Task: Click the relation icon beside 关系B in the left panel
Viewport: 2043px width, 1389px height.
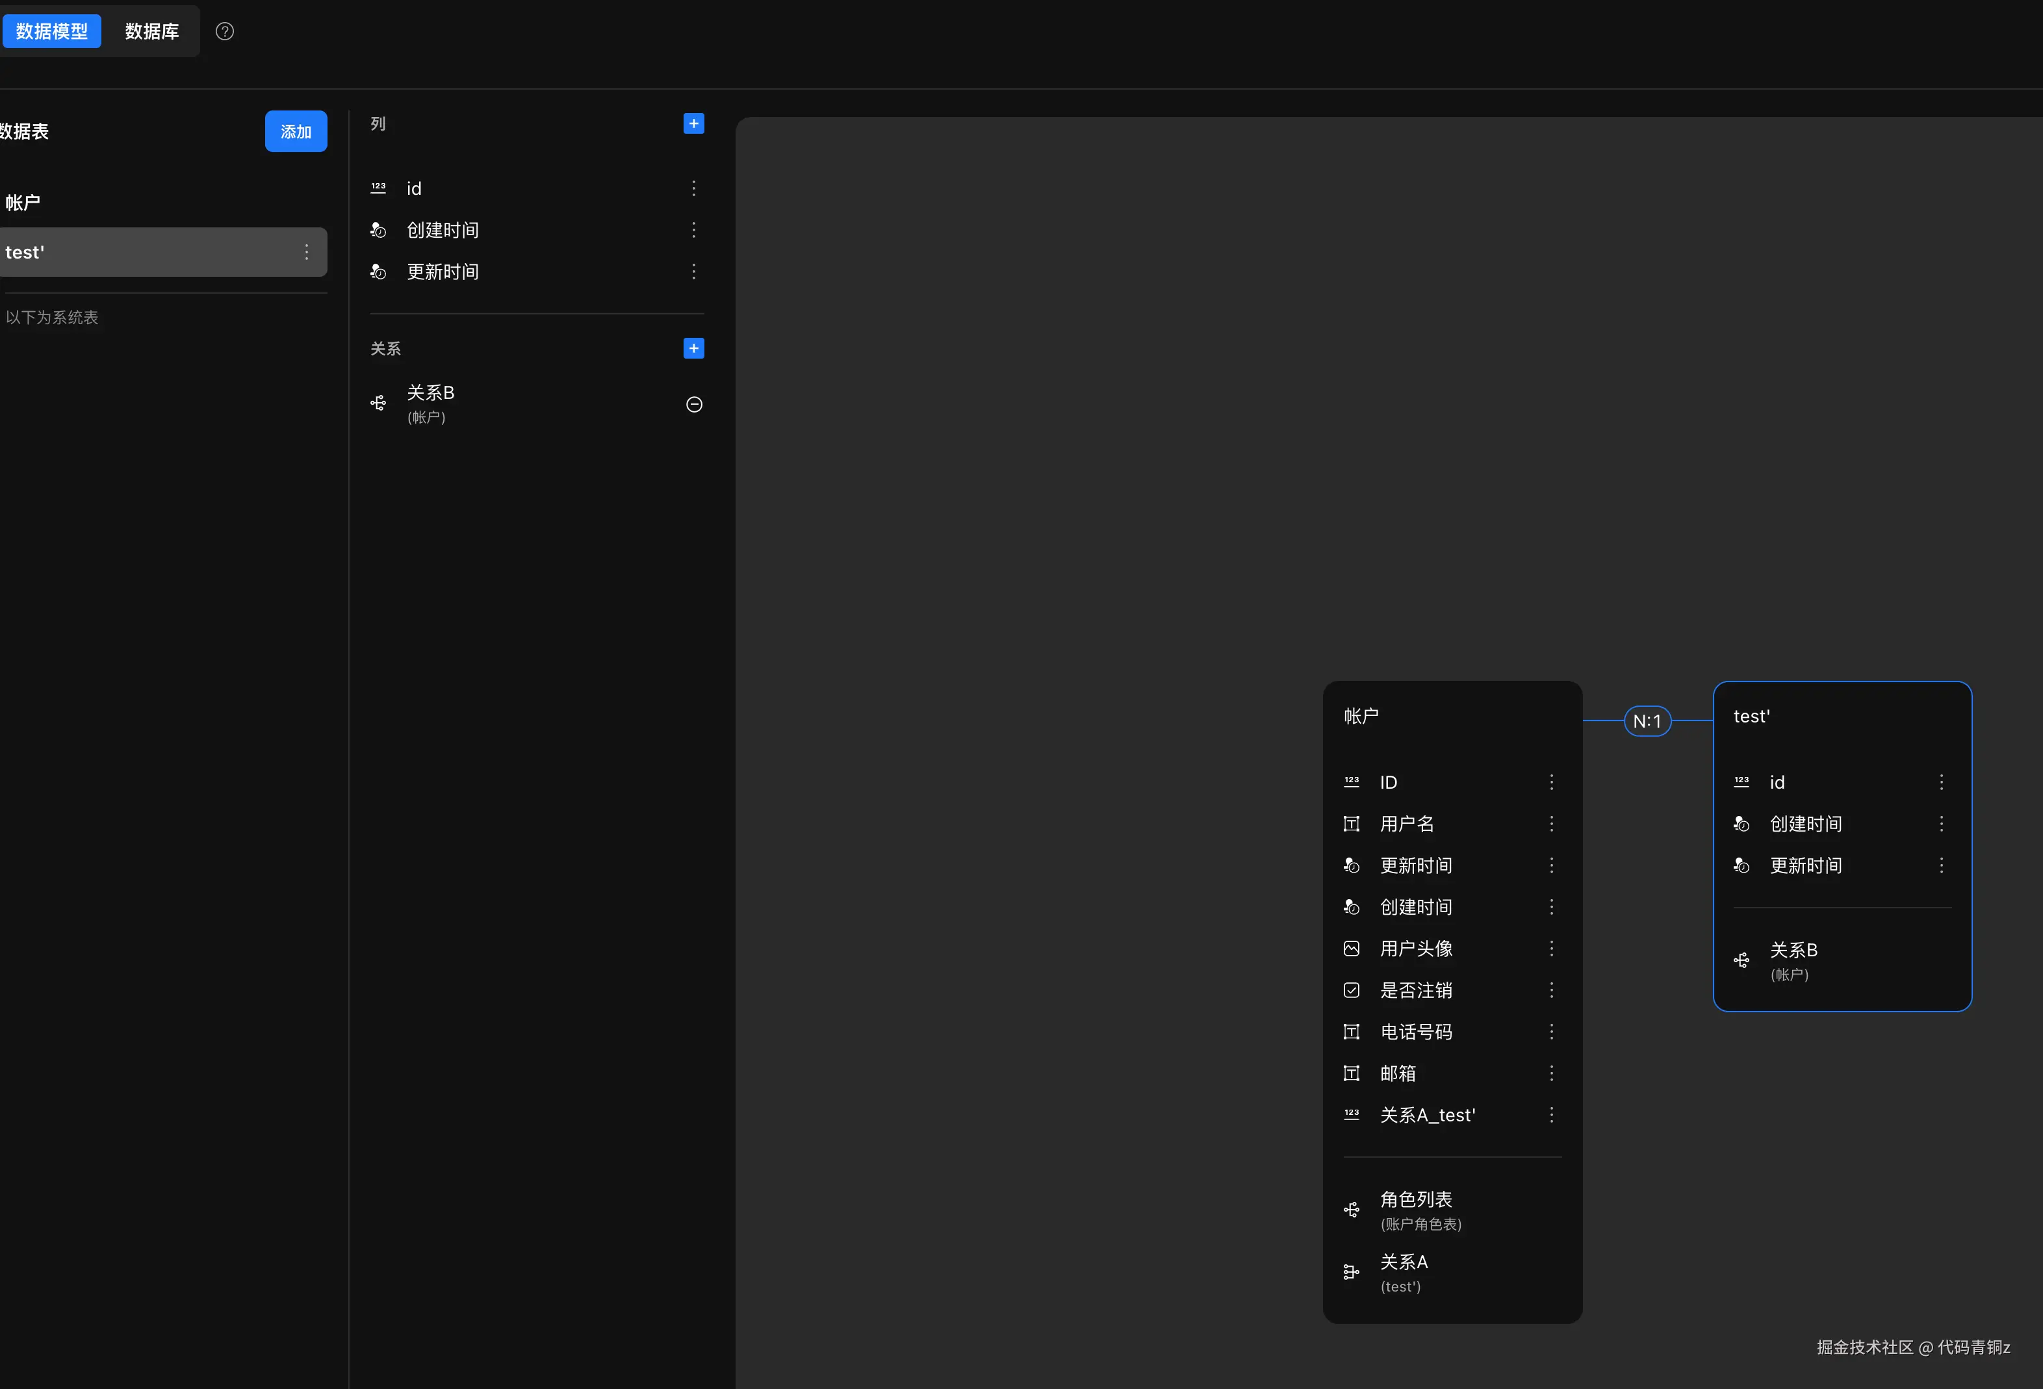Action: (378, 403)
